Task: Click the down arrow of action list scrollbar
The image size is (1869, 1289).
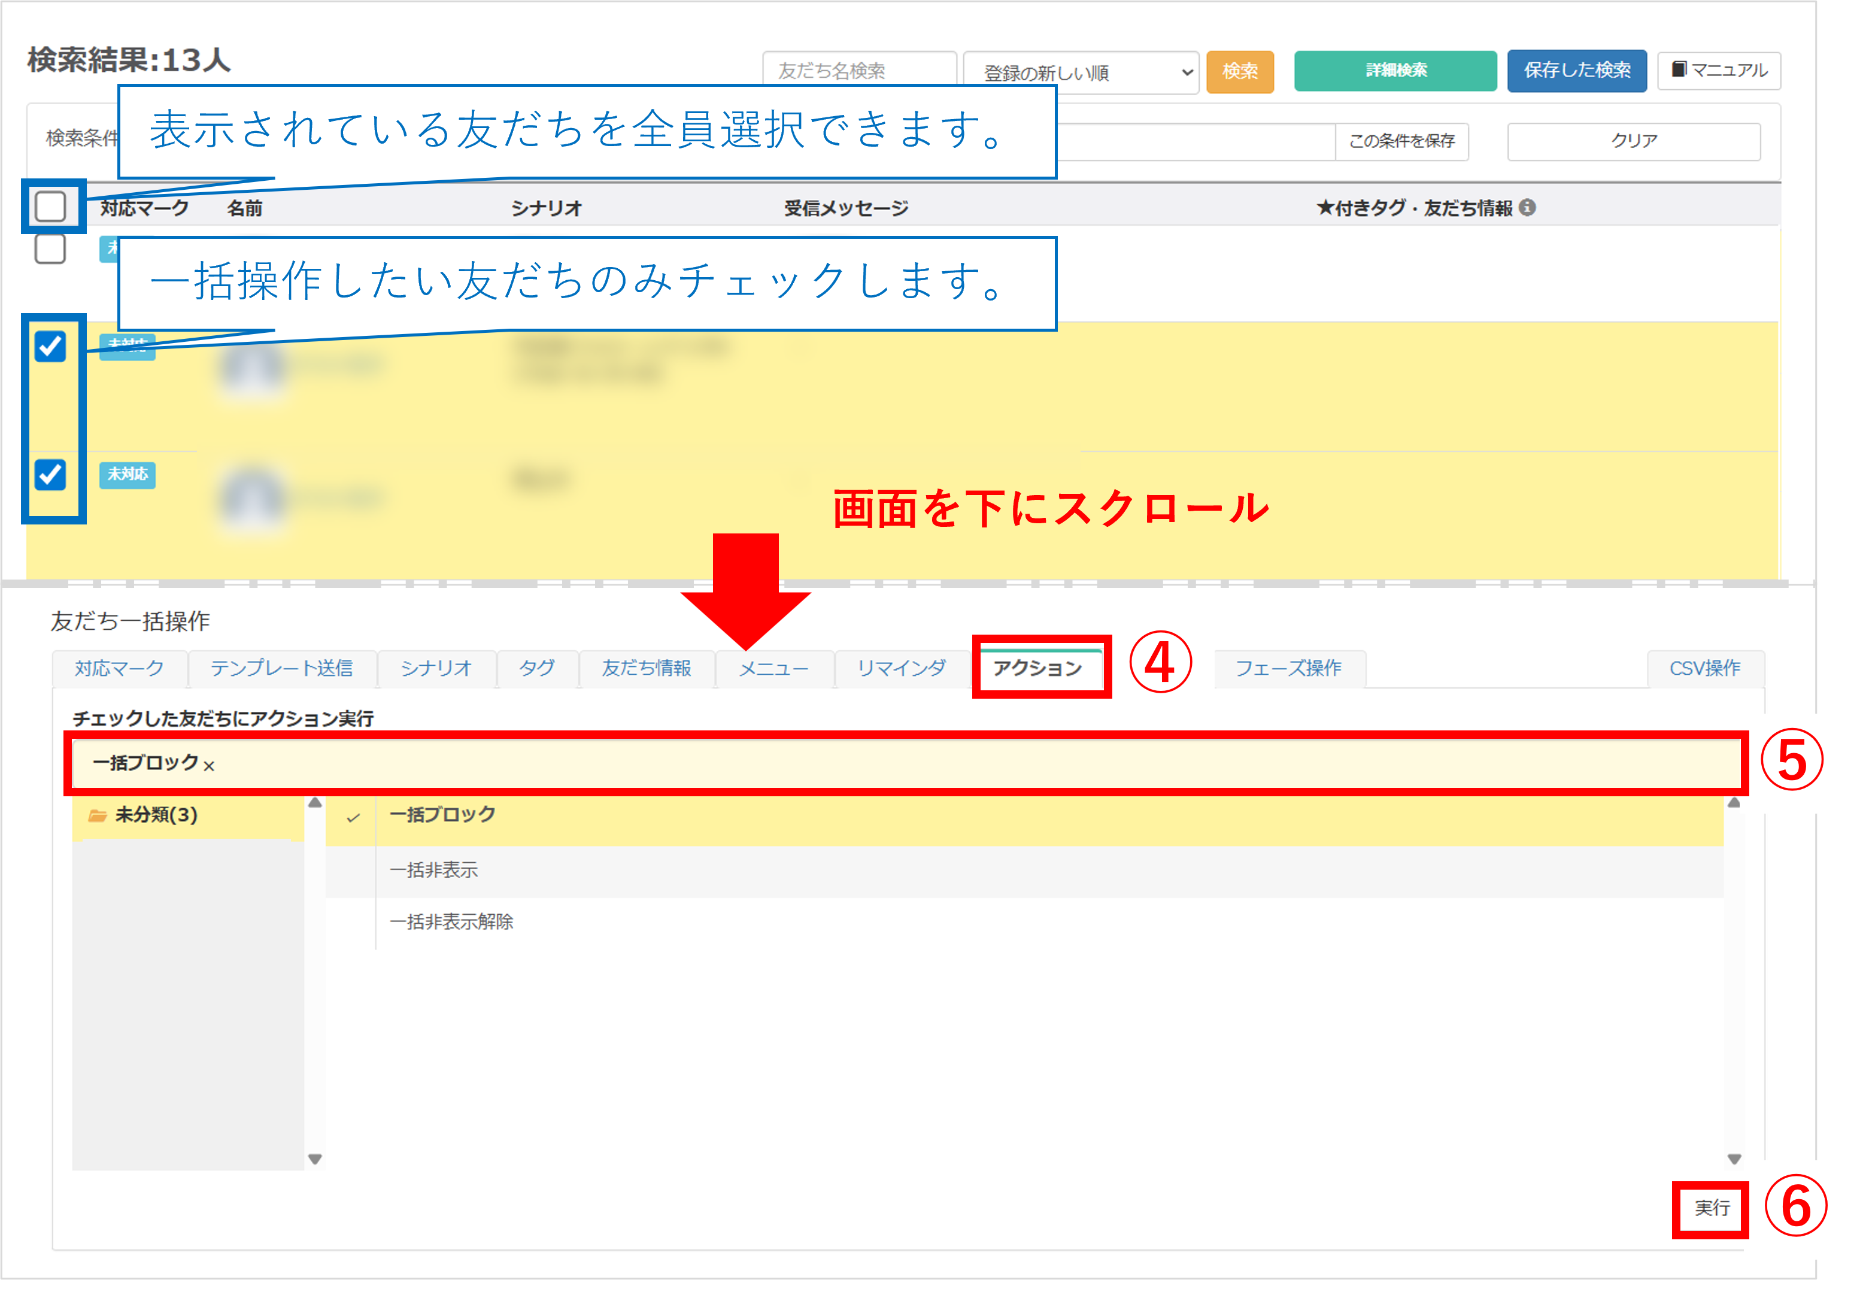Action: 1733,1158
